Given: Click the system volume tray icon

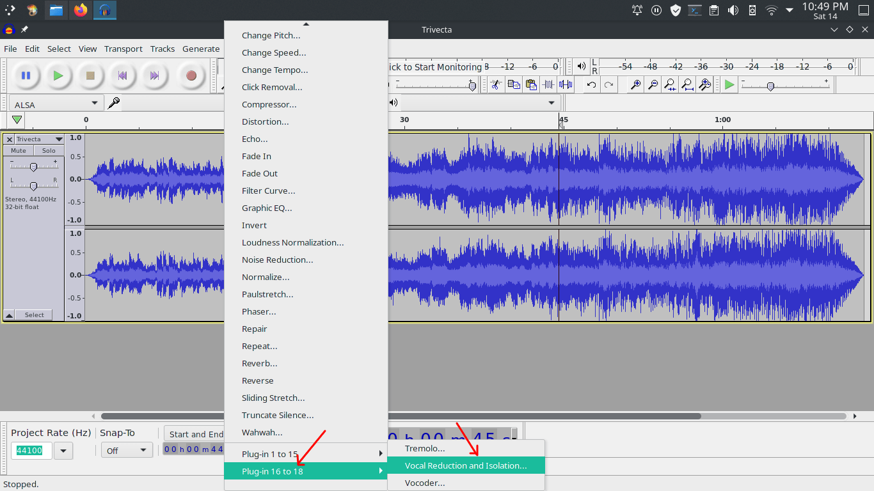Looking at the screenshot, I should coord(733,10).
